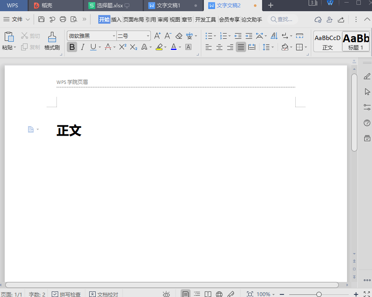Open the 文件 menu dropdown
The height and width of the screenshot is (297, 372).
tap(17, 19)
